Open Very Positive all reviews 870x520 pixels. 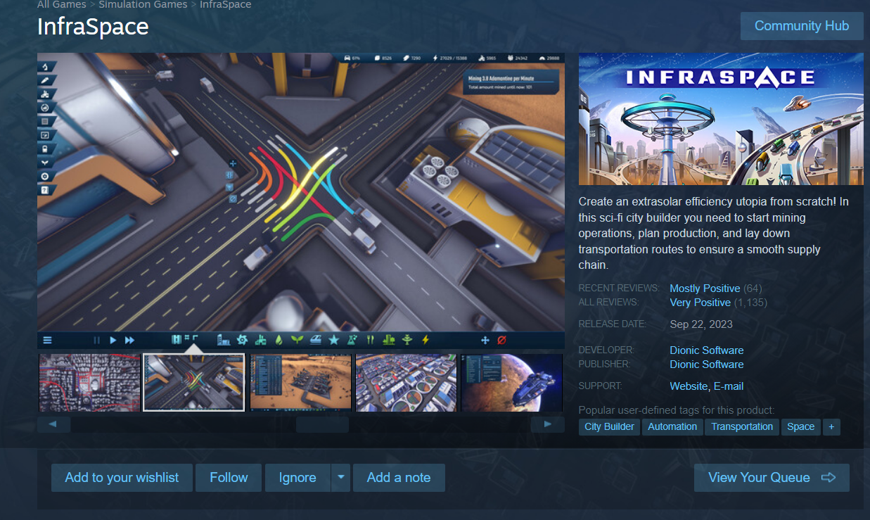(x=700, y=303)
